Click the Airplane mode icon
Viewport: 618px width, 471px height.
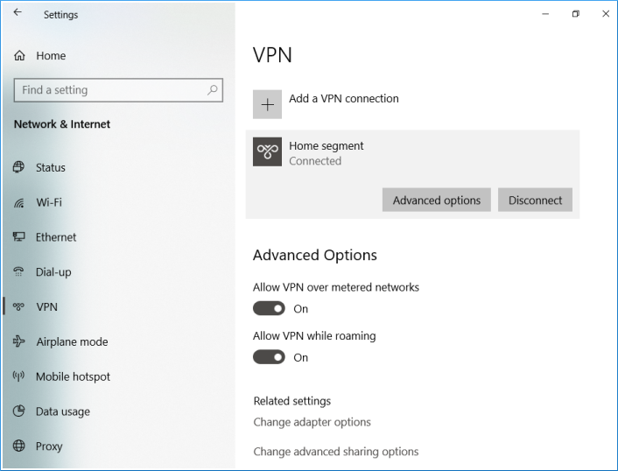pyautogui.click(x=19, y=342)
